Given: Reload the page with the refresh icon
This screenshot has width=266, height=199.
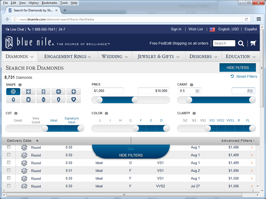Looking at the screenshot, I should pyautogui.click(x=247, y=19).
